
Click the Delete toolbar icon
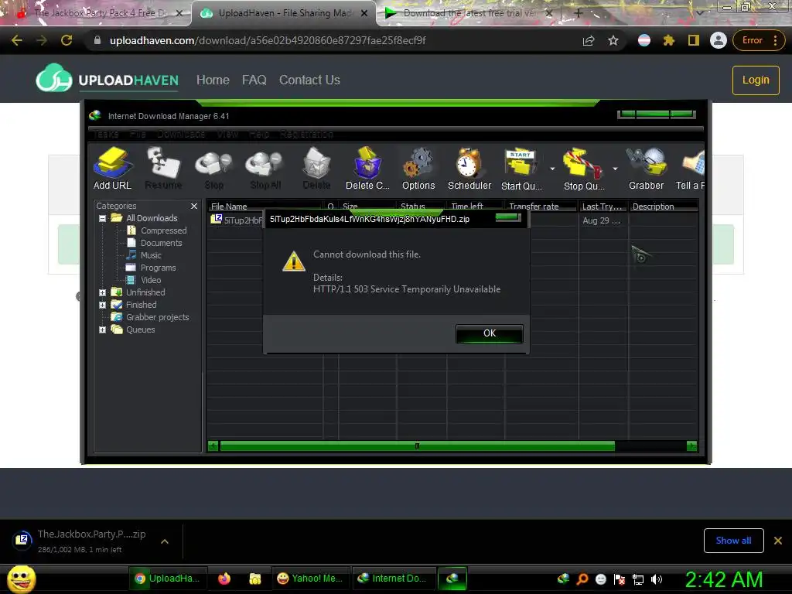[316, 168]
